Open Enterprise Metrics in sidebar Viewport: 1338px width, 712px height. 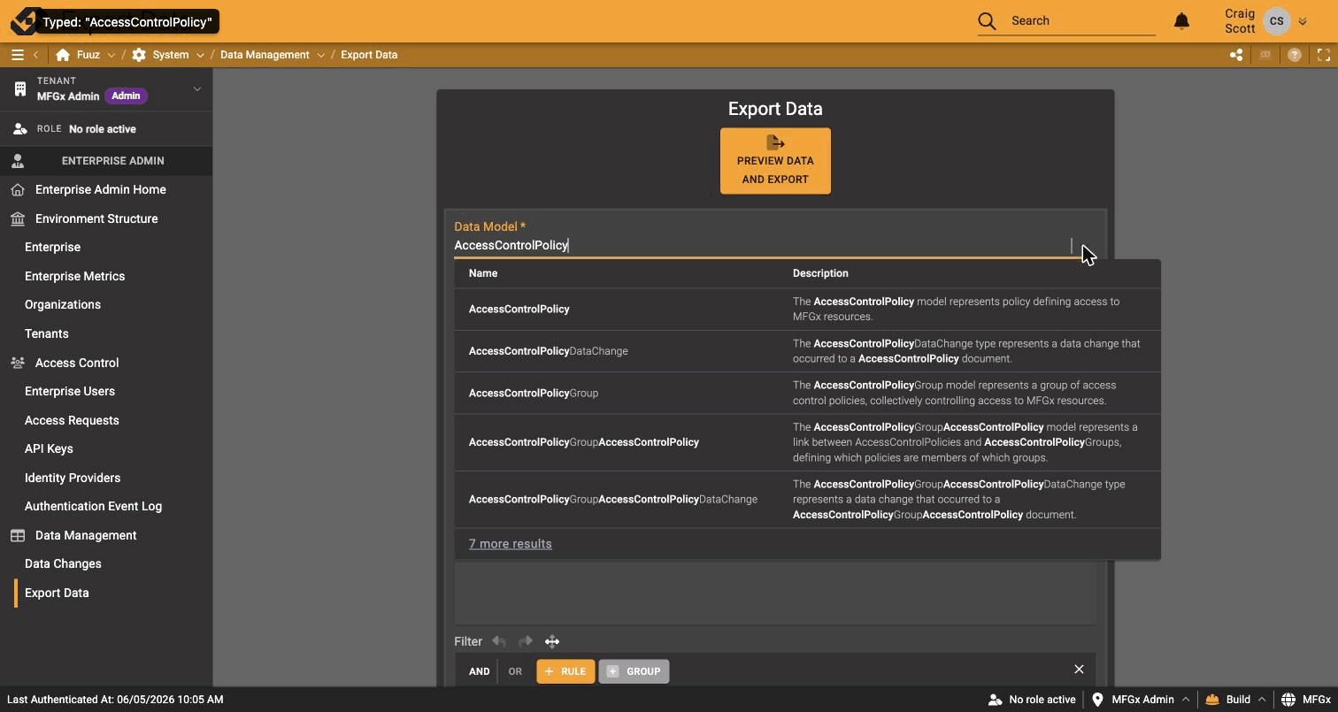pos(74,276)
